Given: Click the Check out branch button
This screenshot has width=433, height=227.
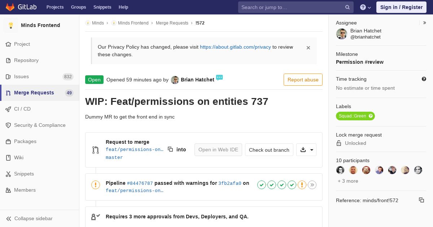Looking at the screenshot, I should pos(269,150).
